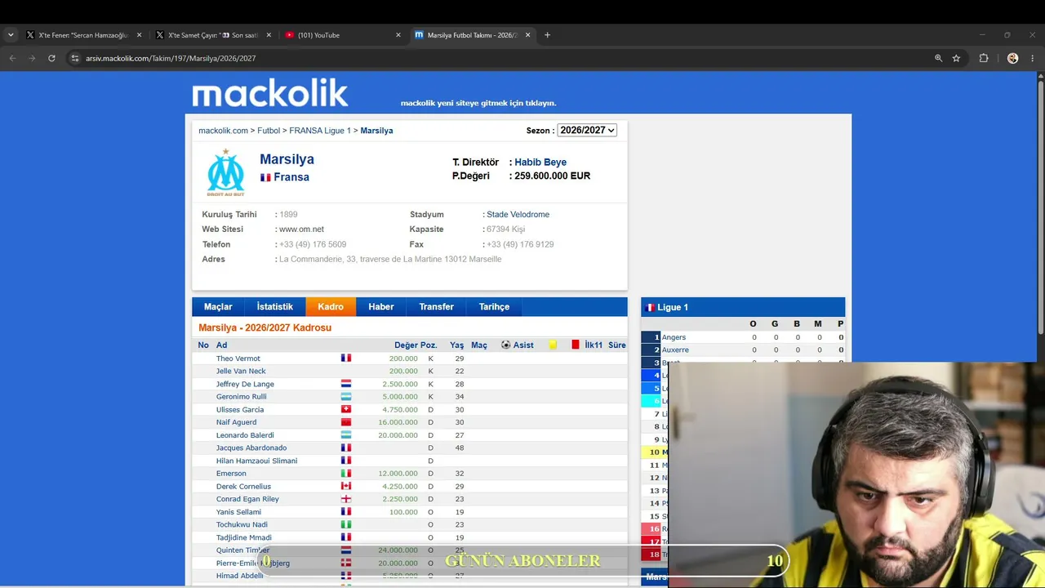The image size is (1045, 588).
Task: Switch to the İstatistik tab
Action: click(275, 307)
